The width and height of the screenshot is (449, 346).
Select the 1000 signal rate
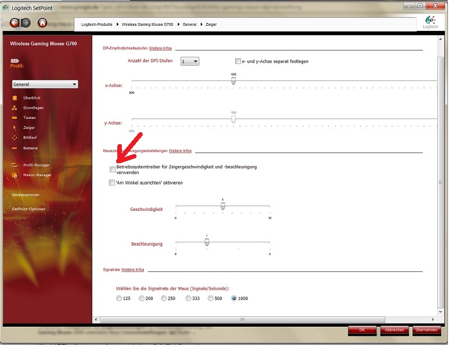(x=234, y=298)
